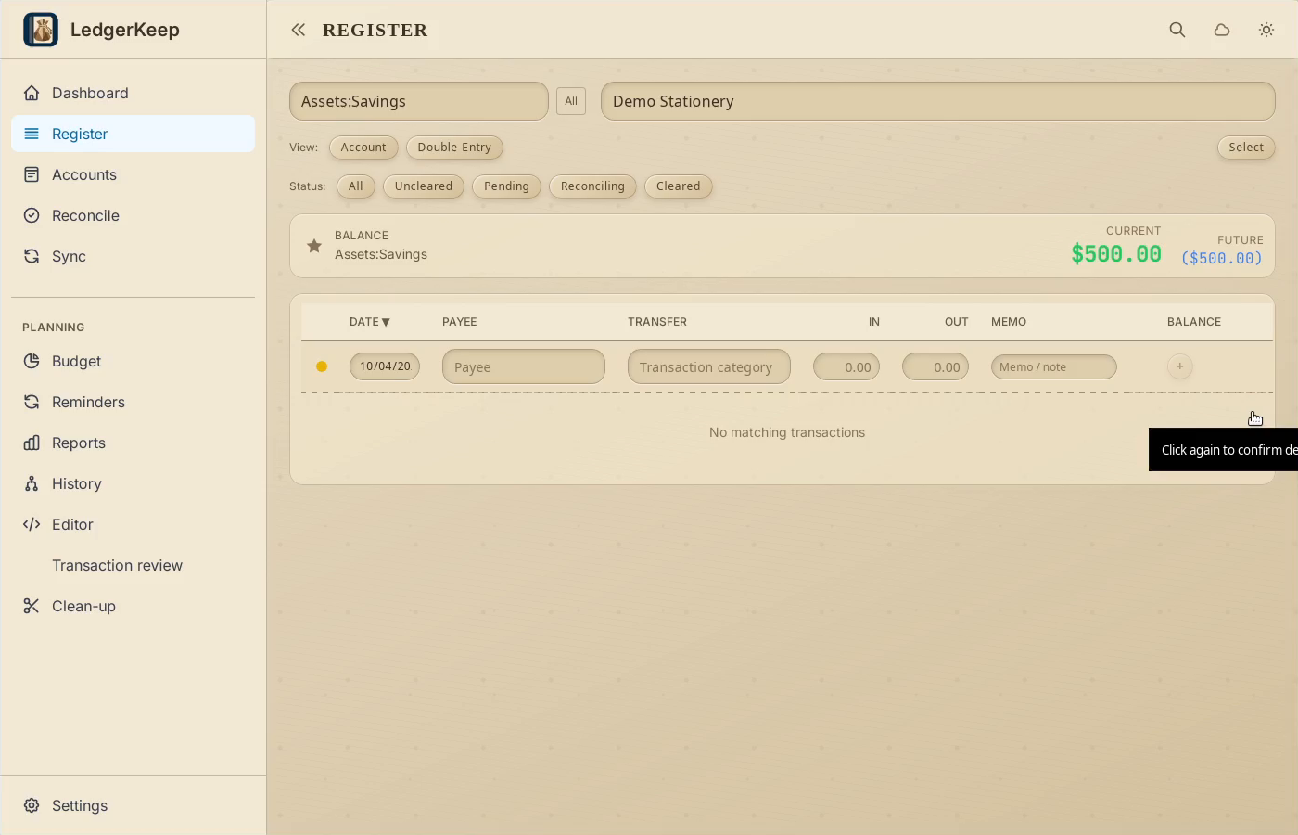Go to Reconcile in sidebar
The height and width of the screenshot is (835, 1298).
133,215
